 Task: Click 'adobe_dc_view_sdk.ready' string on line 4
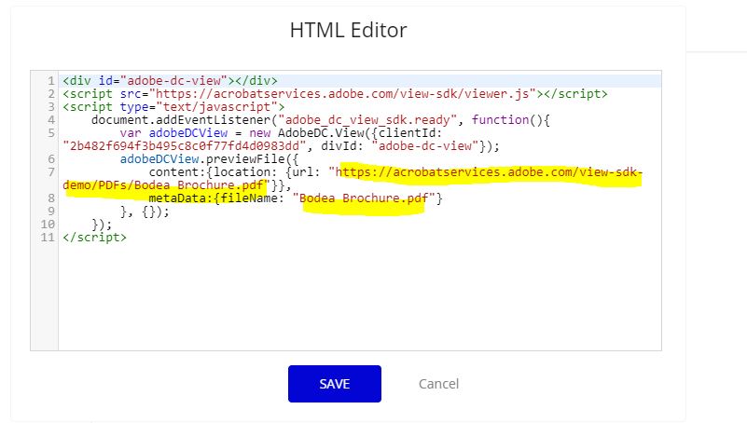pos(367,119)
